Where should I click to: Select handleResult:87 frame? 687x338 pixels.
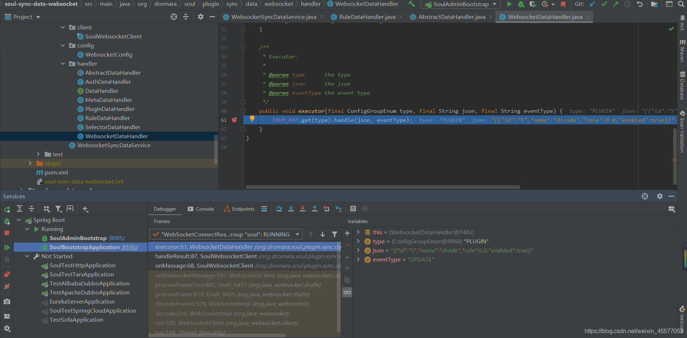click(x=245, y=256)
